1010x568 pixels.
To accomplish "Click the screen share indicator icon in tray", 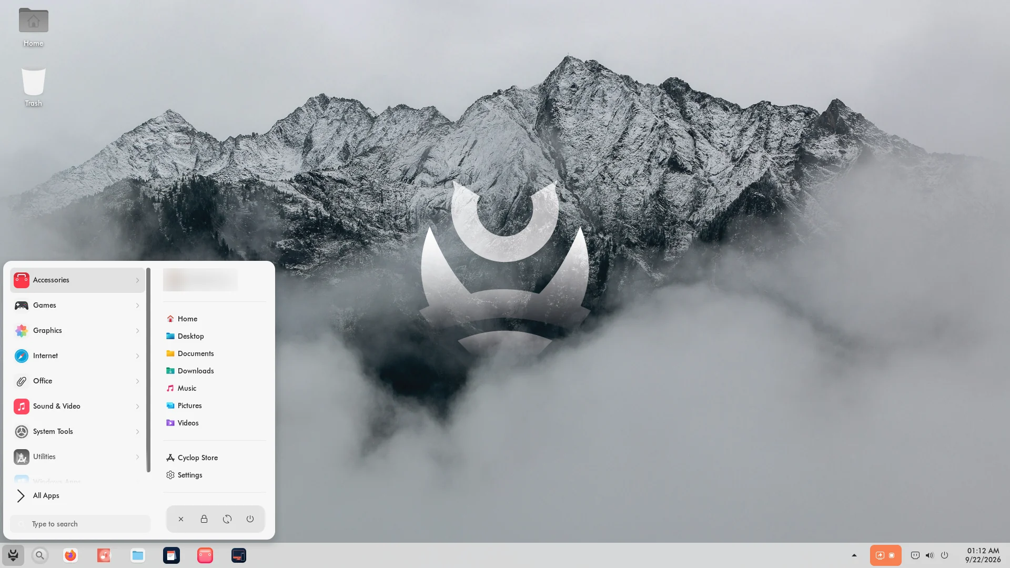I will (880, 555).
